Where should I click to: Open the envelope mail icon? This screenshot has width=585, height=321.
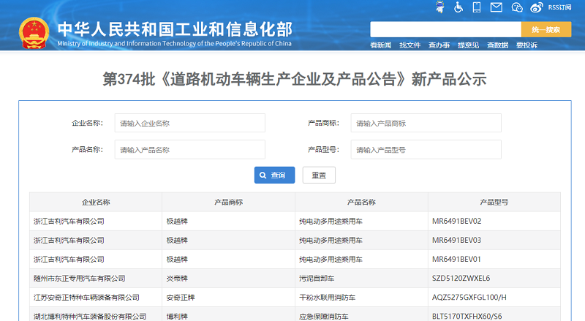pyautogui.click(x=496, y=7)
